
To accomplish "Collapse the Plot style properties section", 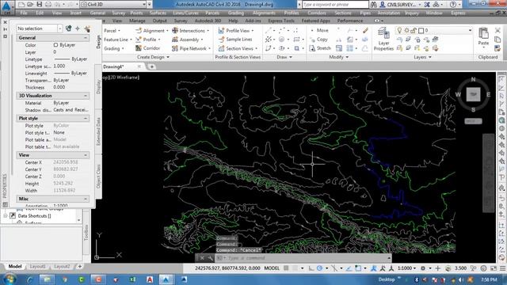I will point(86,118).
